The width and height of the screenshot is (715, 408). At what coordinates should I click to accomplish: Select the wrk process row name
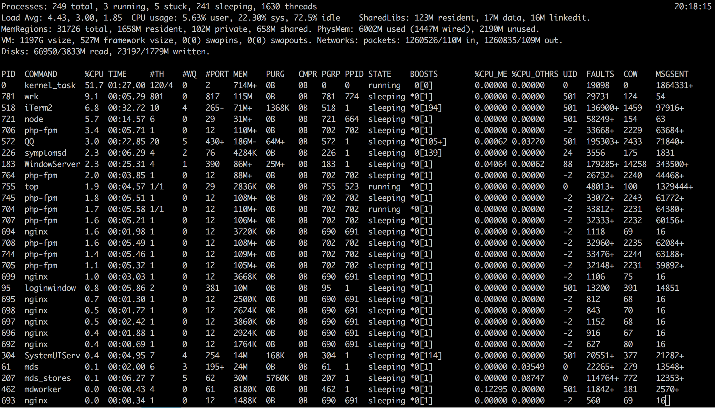pos(32,97)
